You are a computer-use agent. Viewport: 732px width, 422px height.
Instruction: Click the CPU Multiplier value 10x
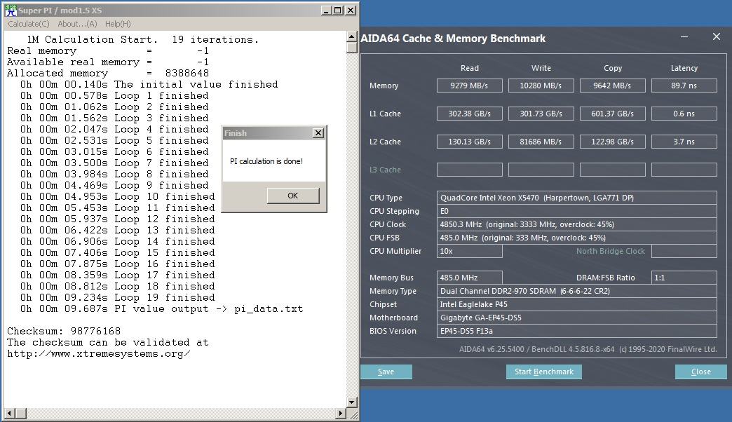[x=470, y=251]
